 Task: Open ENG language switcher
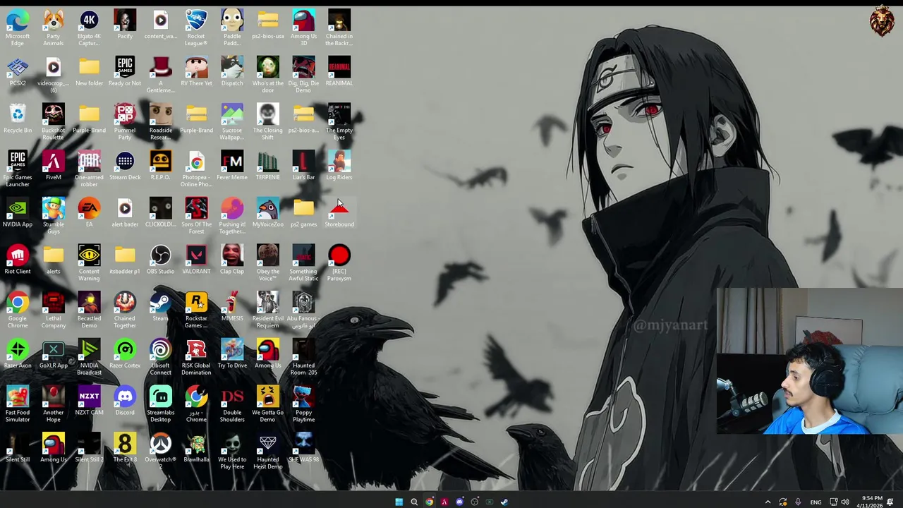point(816,502)
